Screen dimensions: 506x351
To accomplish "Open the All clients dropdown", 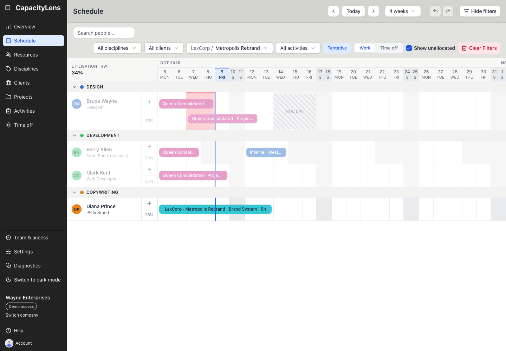I will 164,48.
